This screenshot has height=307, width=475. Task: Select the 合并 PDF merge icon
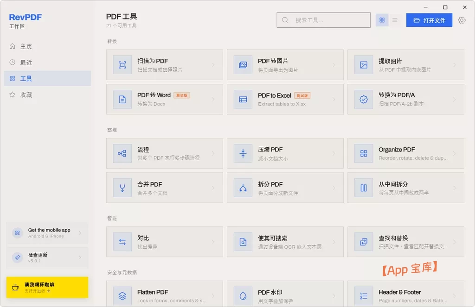tap(122, 188)
